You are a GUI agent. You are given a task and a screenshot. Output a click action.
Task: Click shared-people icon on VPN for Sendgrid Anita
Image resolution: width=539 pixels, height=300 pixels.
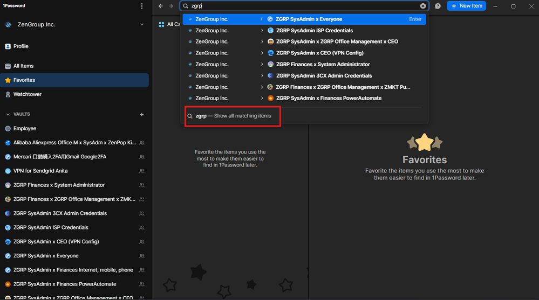tap(141, 171)
